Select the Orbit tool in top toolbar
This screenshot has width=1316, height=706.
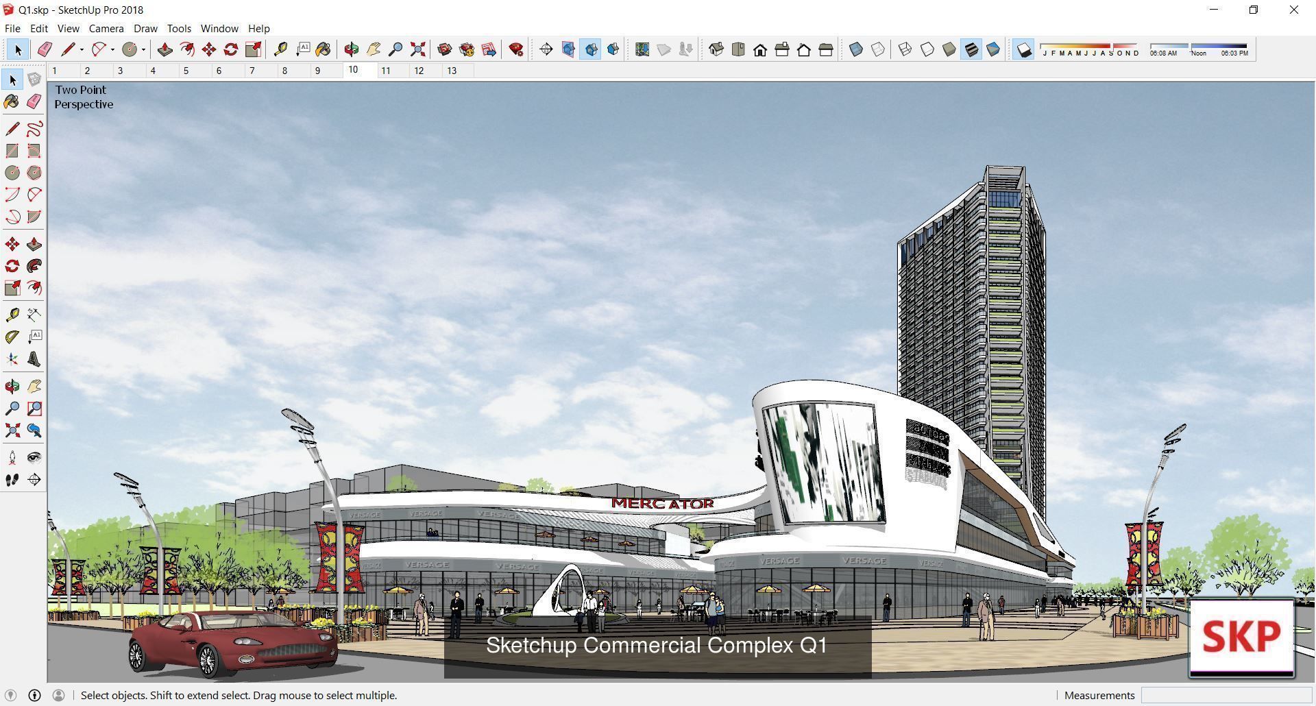pyautogui.click(x=352, y=49)
